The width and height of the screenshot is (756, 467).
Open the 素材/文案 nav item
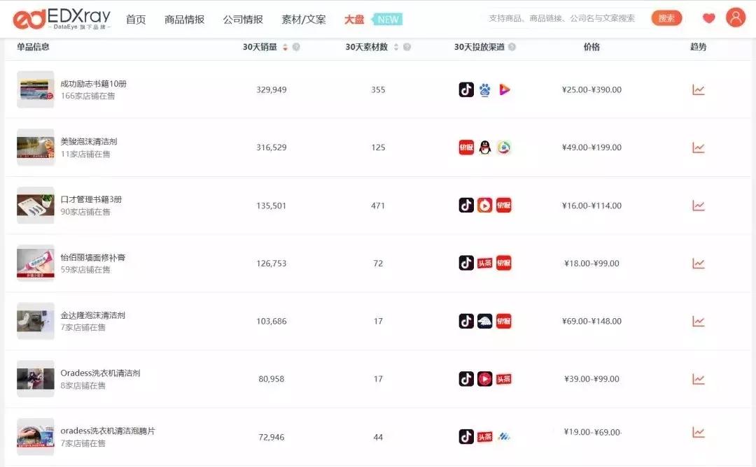(x=304, y=20)
